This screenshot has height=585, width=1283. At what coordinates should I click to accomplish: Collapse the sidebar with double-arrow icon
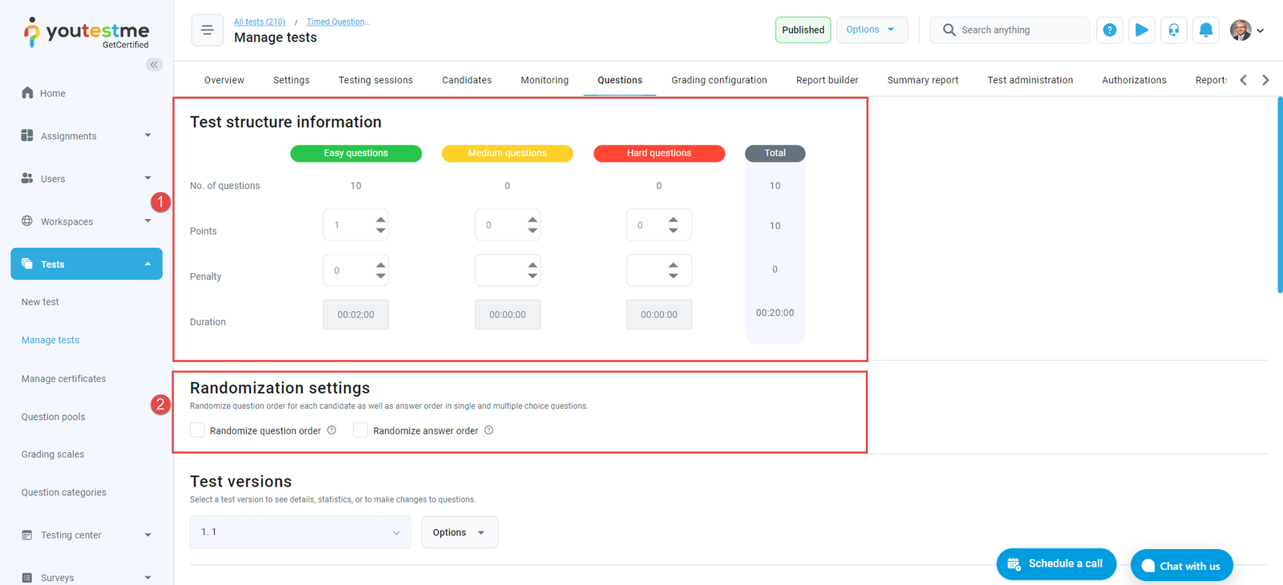click(154, 64)
